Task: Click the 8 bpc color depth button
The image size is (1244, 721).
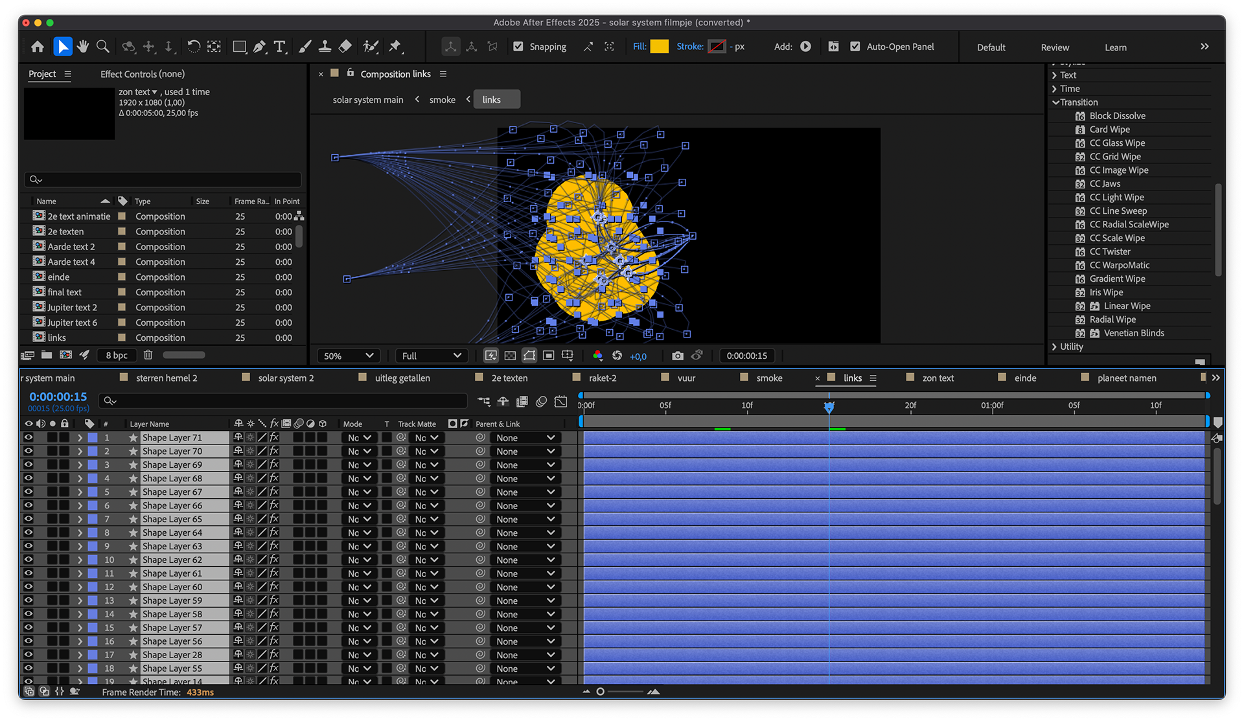Action: tap(117, 355)
